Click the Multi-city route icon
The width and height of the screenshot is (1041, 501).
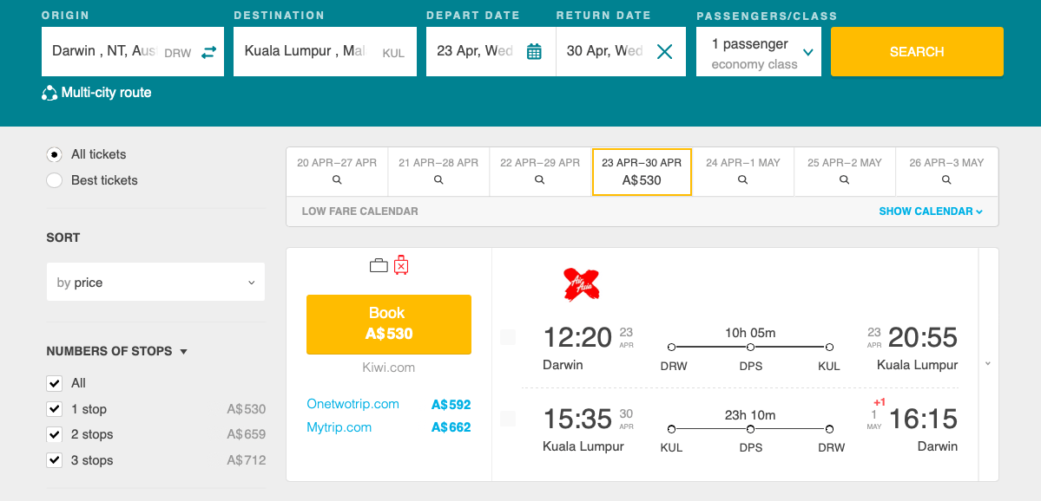coord(49,94)
